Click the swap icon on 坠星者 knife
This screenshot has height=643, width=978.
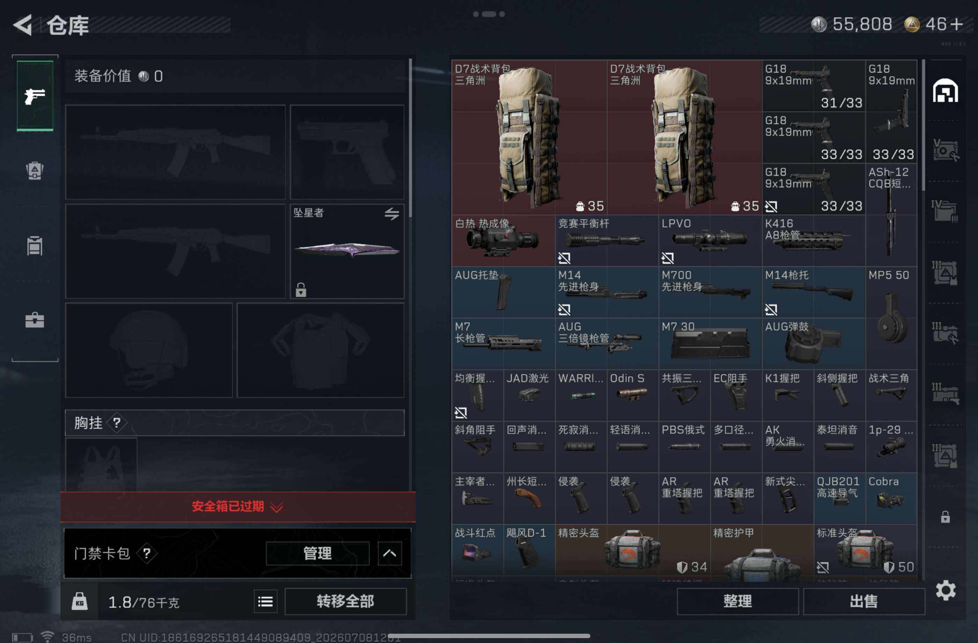(x=392, y=214)
